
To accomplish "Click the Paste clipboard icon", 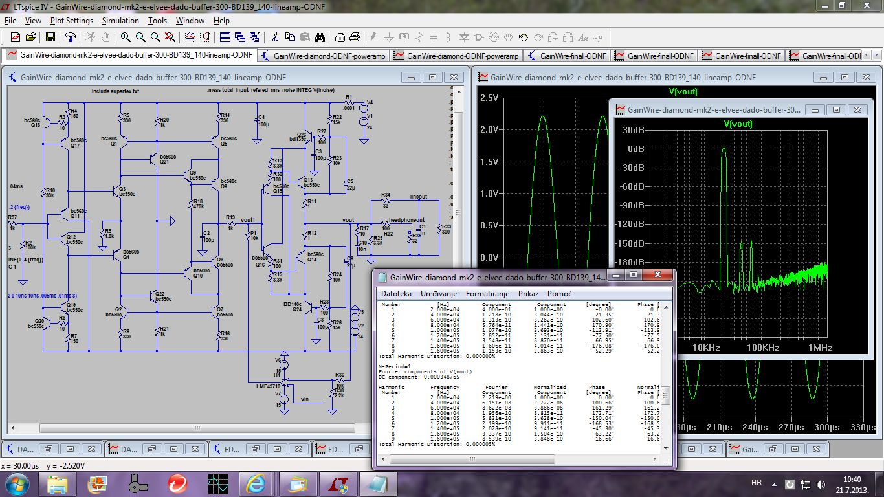I will (x=305, y=37).
